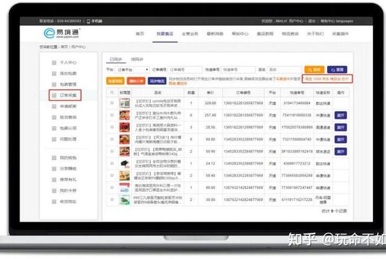Tick checkbox for the 28.50 order row
This screenshot has width=386, height=259.
pos(112,127)
